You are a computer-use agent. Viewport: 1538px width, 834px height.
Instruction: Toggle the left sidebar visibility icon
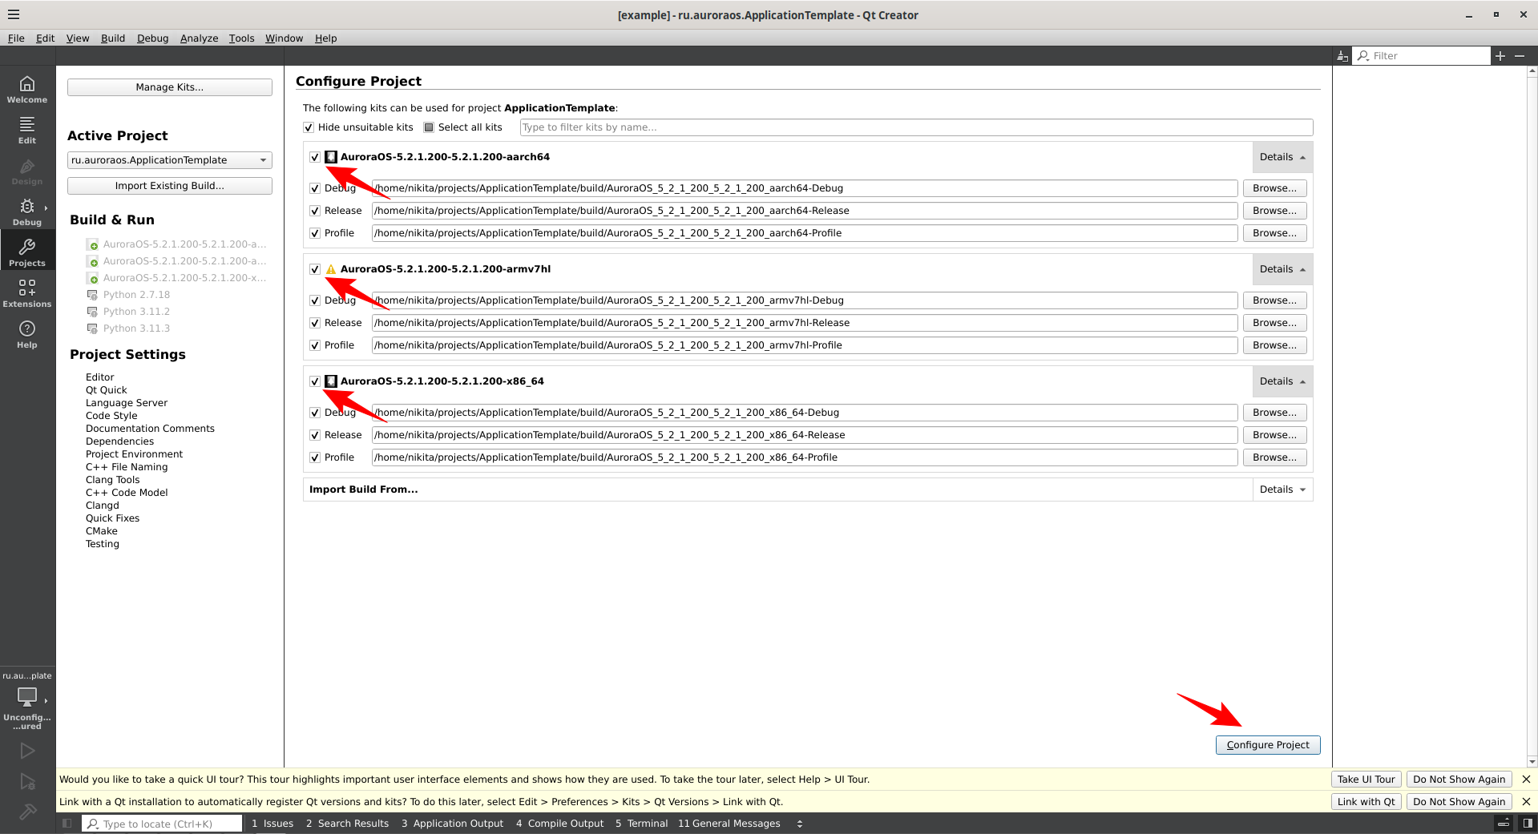point(67,823)
